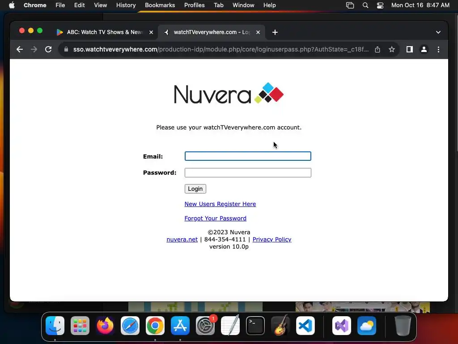Share this page using the share icon
This screenshot has height=344, width=458.
(377, 49)
